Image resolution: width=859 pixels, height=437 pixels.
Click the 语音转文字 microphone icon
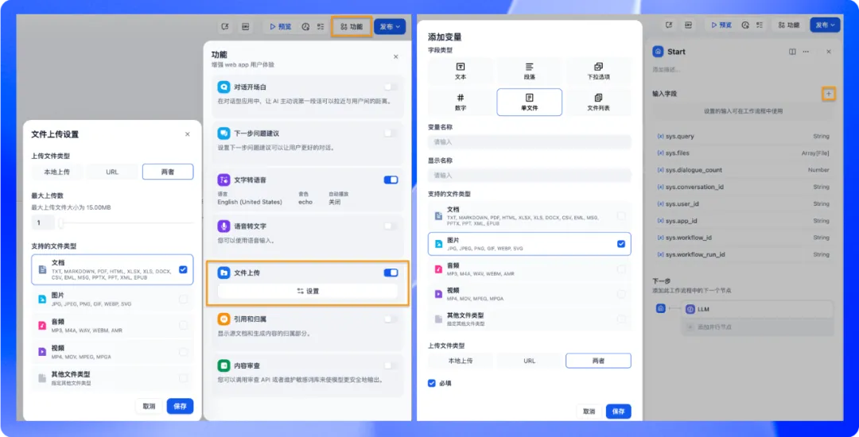223,226
